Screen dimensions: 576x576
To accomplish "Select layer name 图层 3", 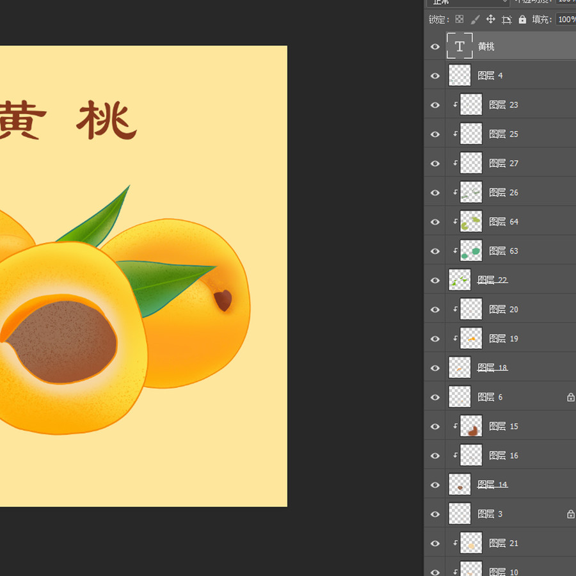I will click(490, 514).
